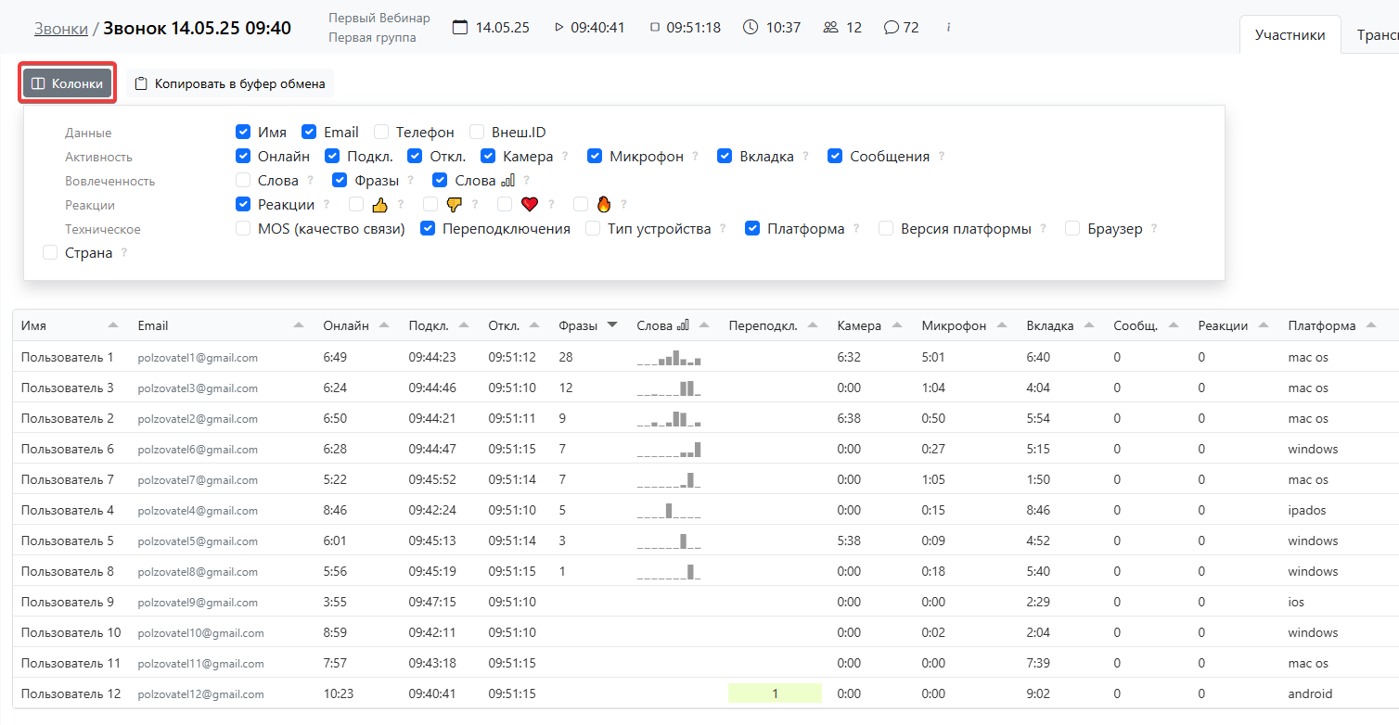Click the clock duration icon
The height and width of the screenshot is (725, 1399).
[751, 27]
